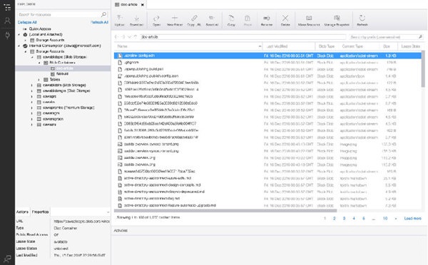Click the Load more link
This screenshot has height=265, width=428.
413,219
